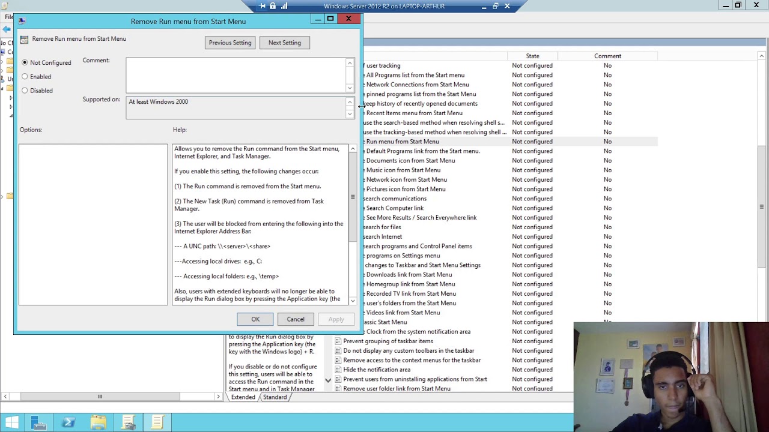Click the back arrow in the background window
The image size is (769, 432).
7,29
